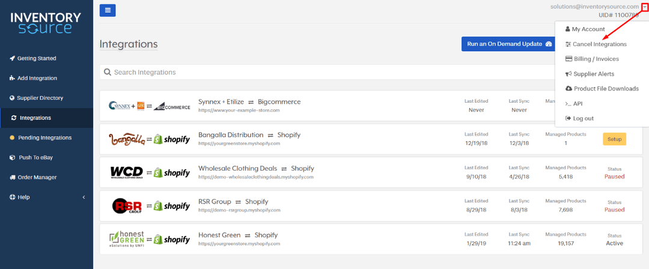Click the truck icon beside Order Manager
The image size is (649, 269).
(x=13, y=178)
